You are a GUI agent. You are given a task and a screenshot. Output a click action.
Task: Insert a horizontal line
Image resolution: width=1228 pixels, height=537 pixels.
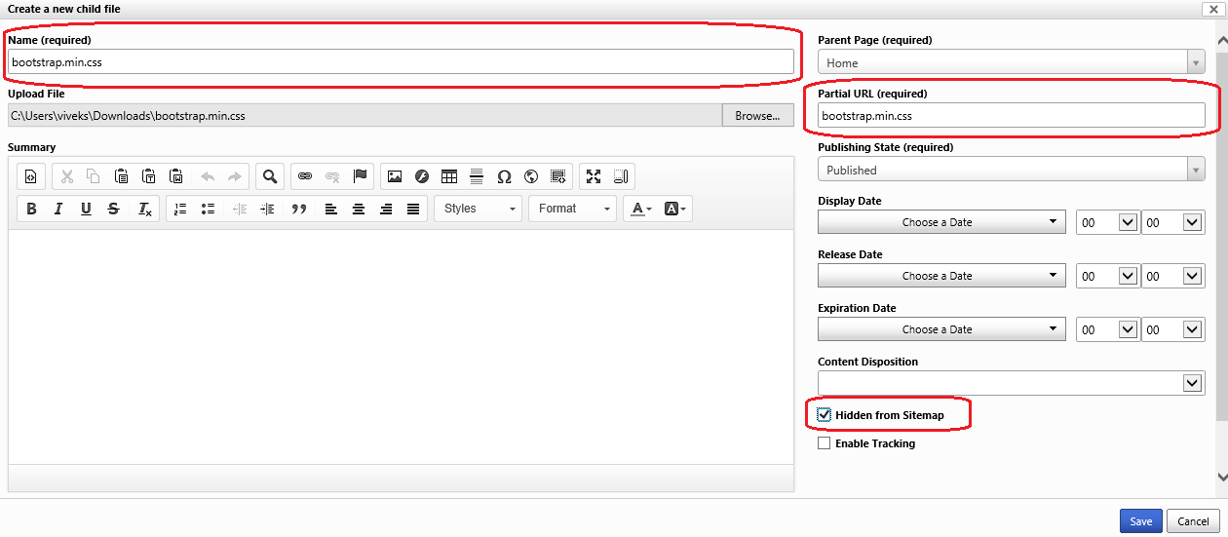coord(477,176)
